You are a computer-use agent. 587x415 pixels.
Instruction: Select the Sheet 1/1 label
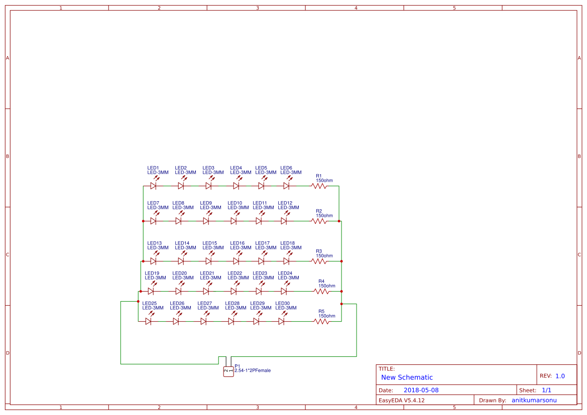coord(547,389)
